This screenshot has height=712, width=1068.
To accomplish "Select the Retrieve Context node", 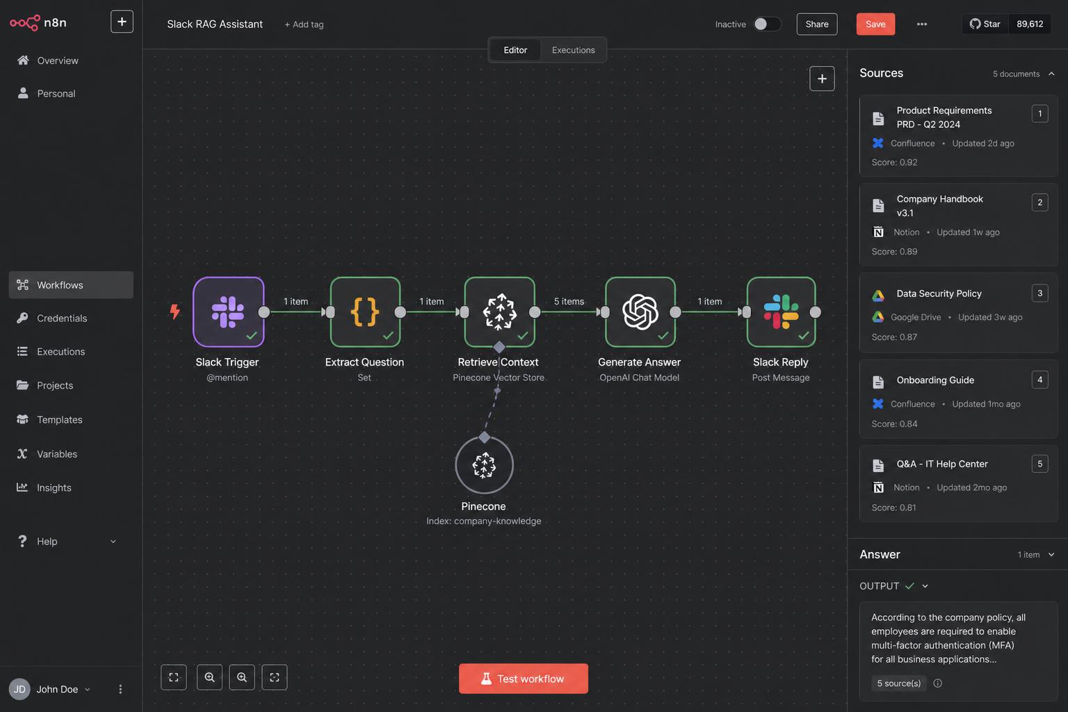I will coord(499,311).
